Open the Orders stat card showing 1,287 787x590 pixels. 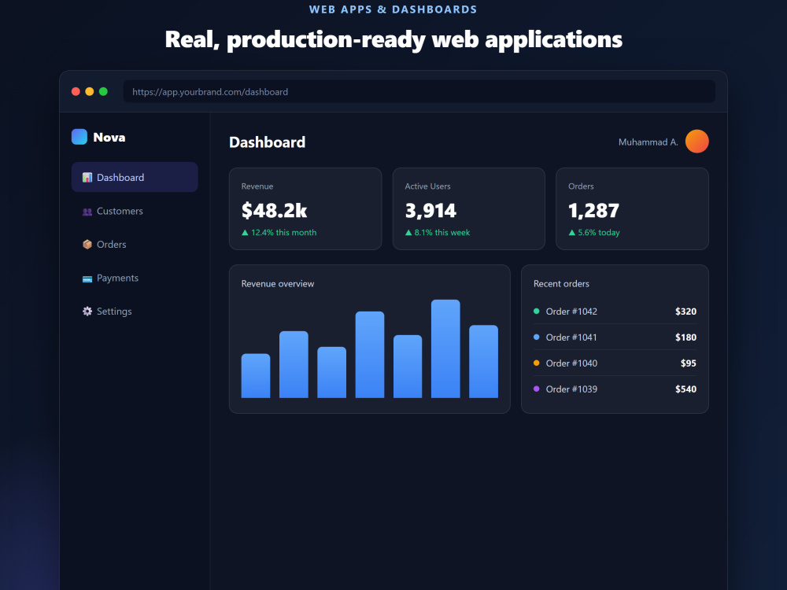632,208
